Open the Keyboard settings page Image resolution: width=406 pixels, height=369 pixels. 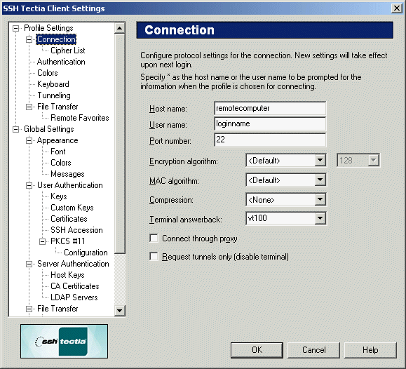53,84
